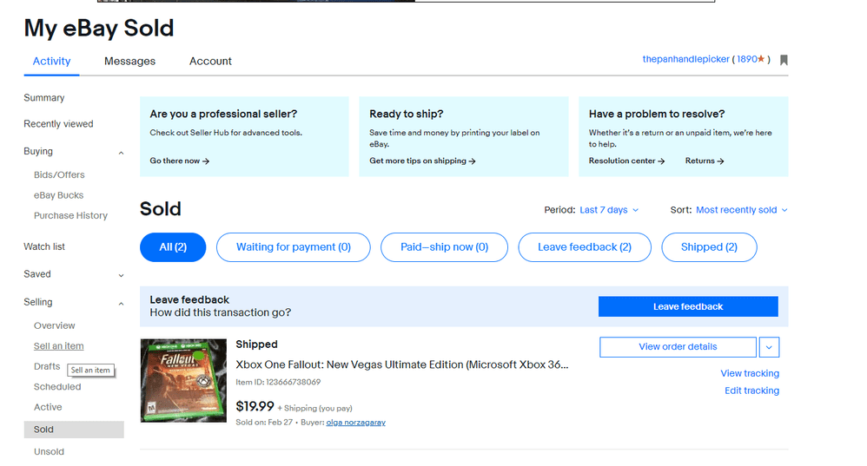
Task: Open thepanhandlepicker profile link
Action: tap(685, 59)
